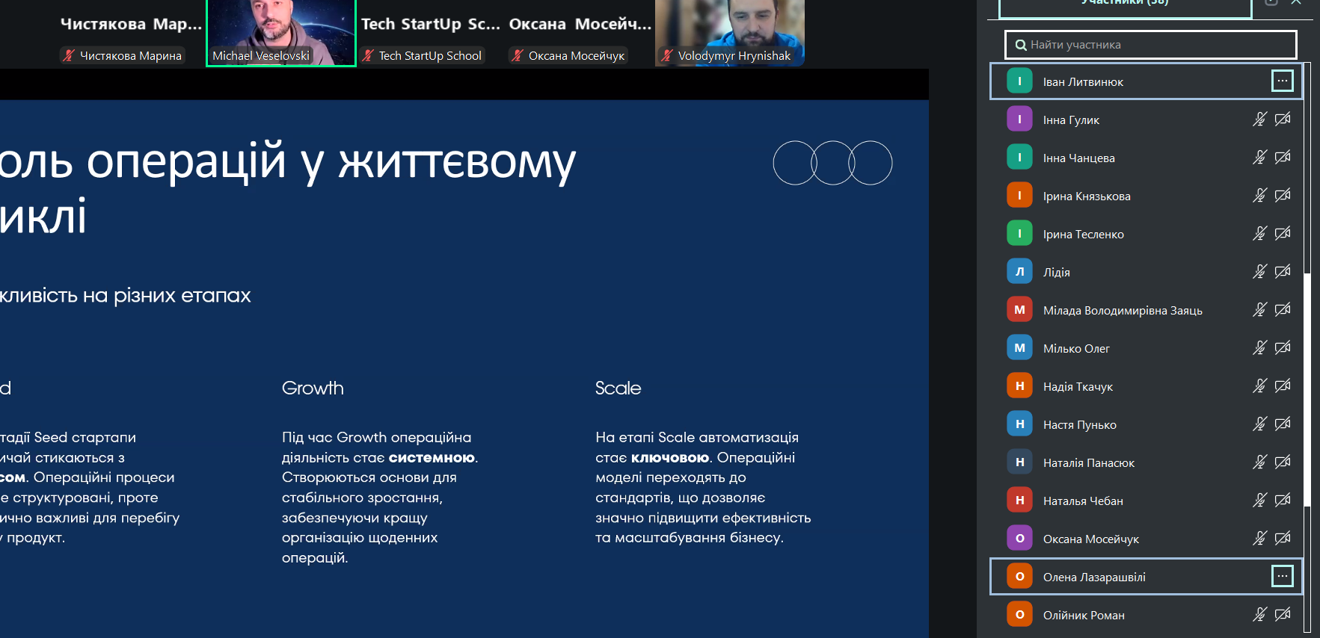The image size is (1320, 638).
Task: Click the muted microphone icon for Інна Гулик
Action: point(1259,120)
